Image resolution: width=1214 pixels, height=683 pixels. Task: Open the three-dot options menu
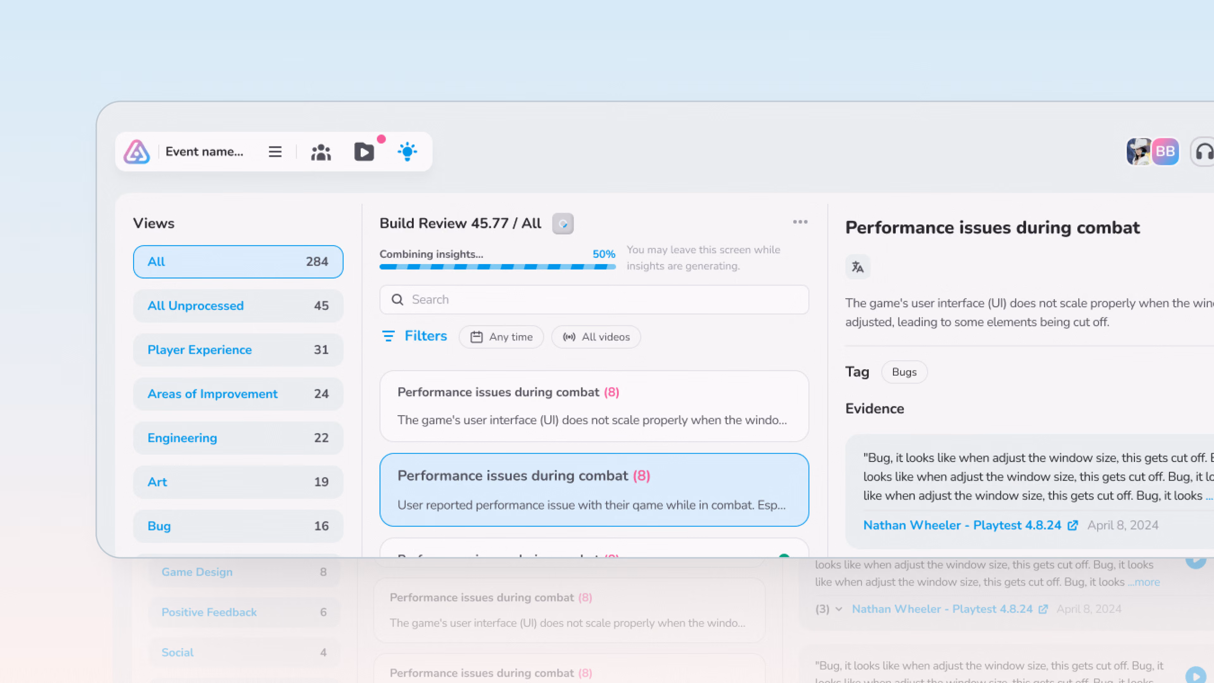click(x=800, y=222)
